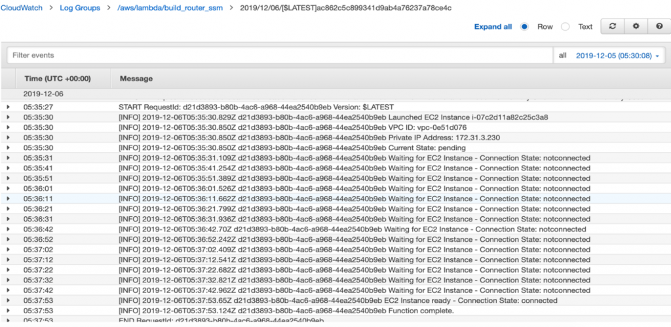Expand the 05:35:27 START RequestId row
Screen dimensions: 671x327
point(8,107)
